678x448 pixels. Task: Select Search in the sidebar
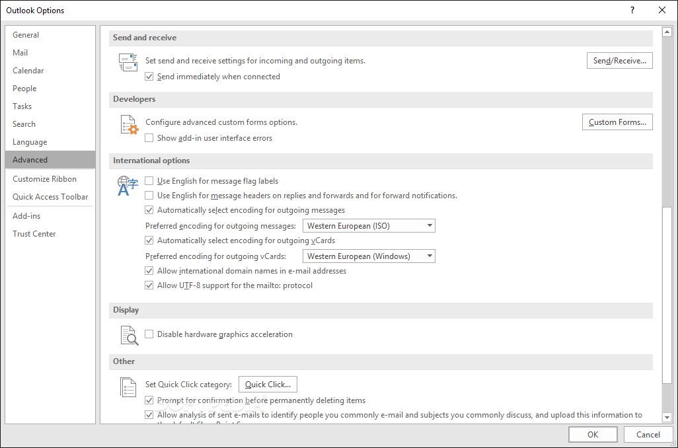point(50,124)
